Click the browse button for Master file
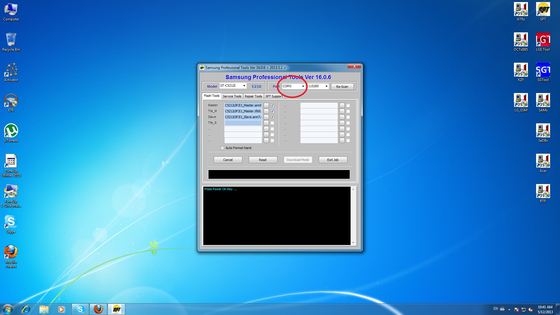 point(266,105)
